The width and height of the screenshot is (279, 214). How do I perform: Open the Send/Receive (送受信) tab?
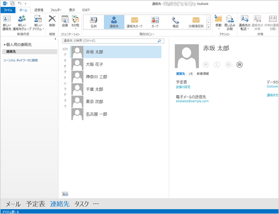pyautogui.click(x=39, y=10)
